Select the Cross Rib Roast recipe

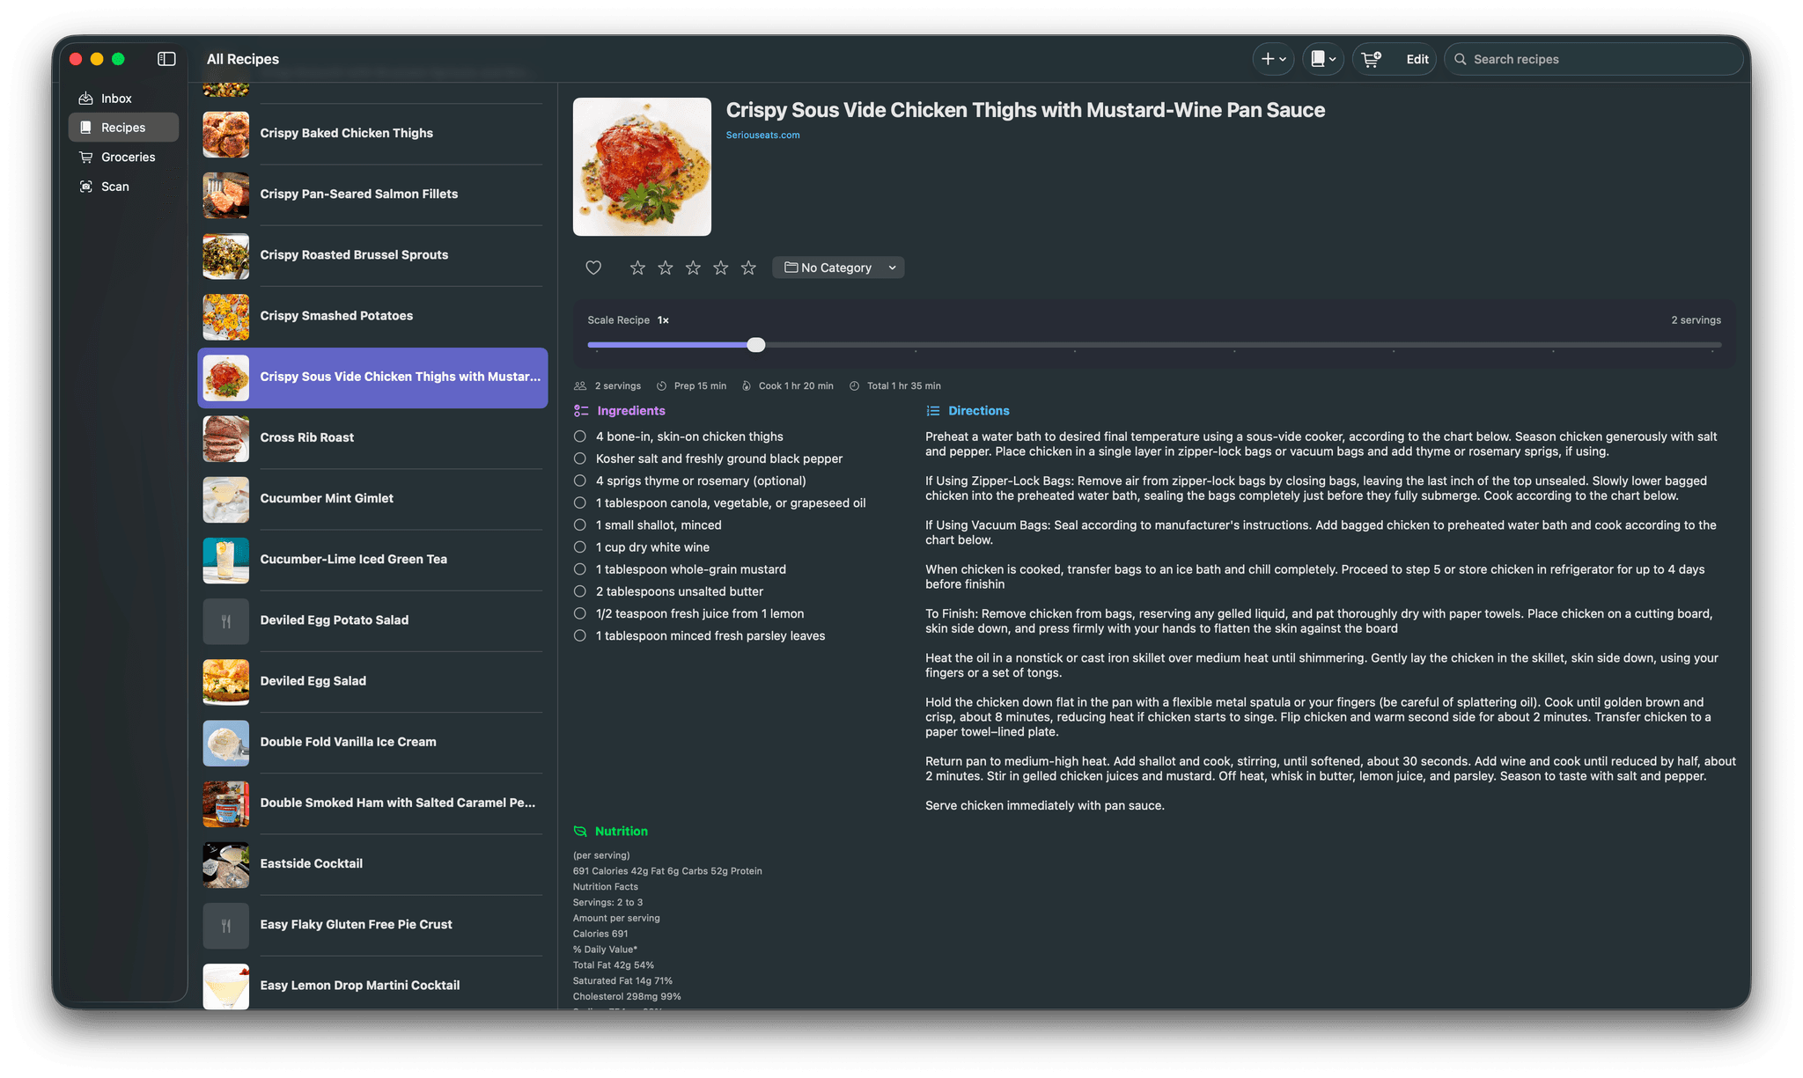tap(370, 438)
